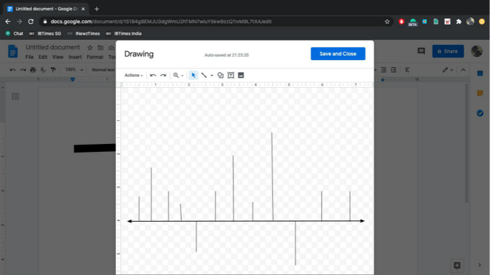This screenshot has height=275, width=490.
Task: Expand the line type dropdown arrow
Action: click(212, 75)
